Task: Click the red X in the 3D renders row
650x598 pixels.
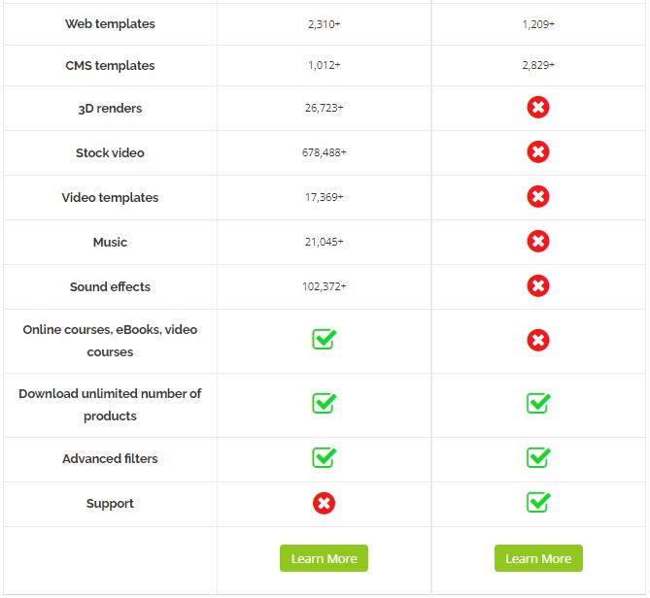Action: tap(538, 108)
